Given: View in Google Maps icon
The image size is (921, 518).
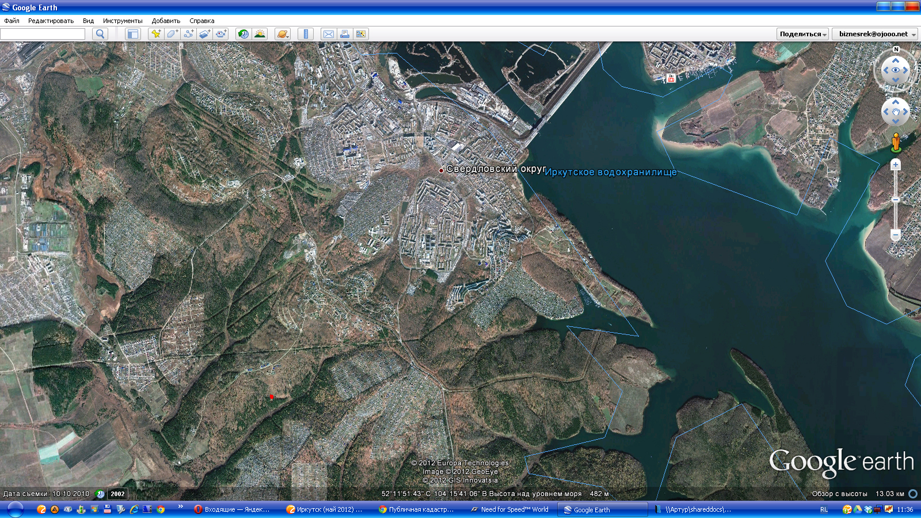Looking at the screenshot, I should point(361,34).
